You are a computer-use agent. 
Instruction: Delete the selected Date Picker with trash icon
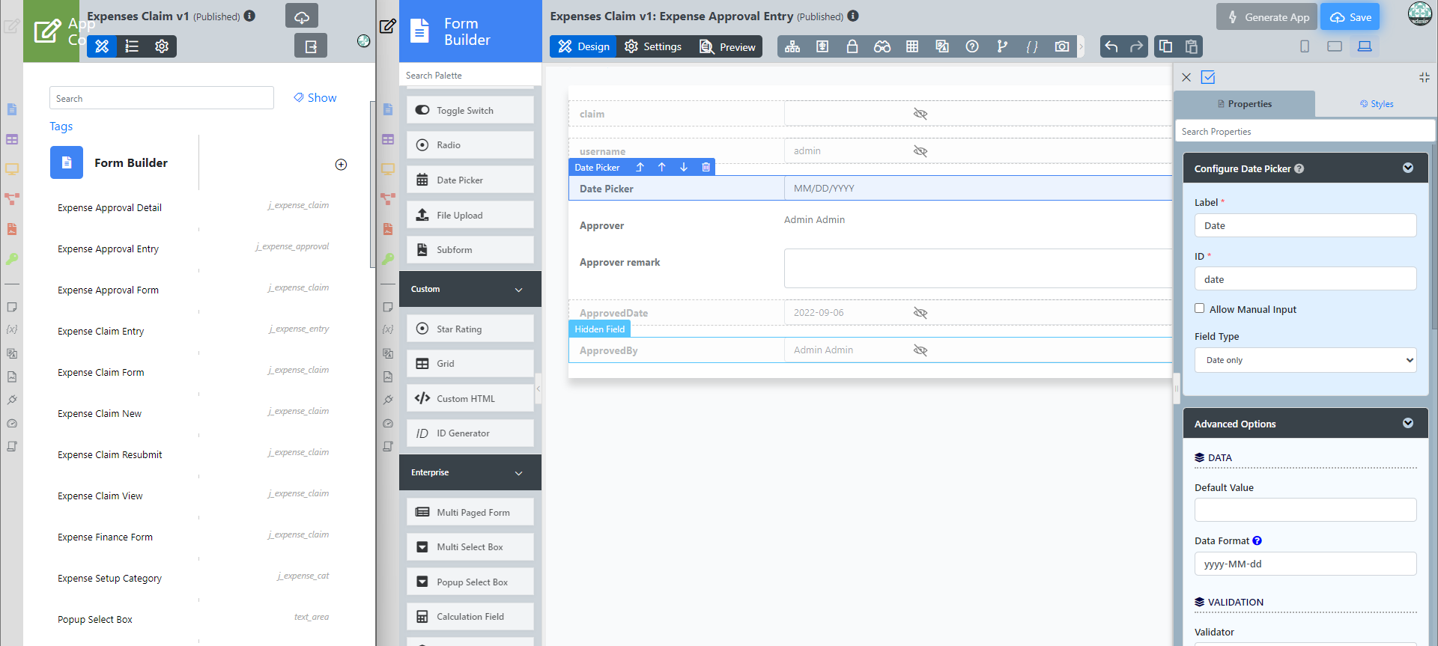pyautogui.click(x=706, y=167)
